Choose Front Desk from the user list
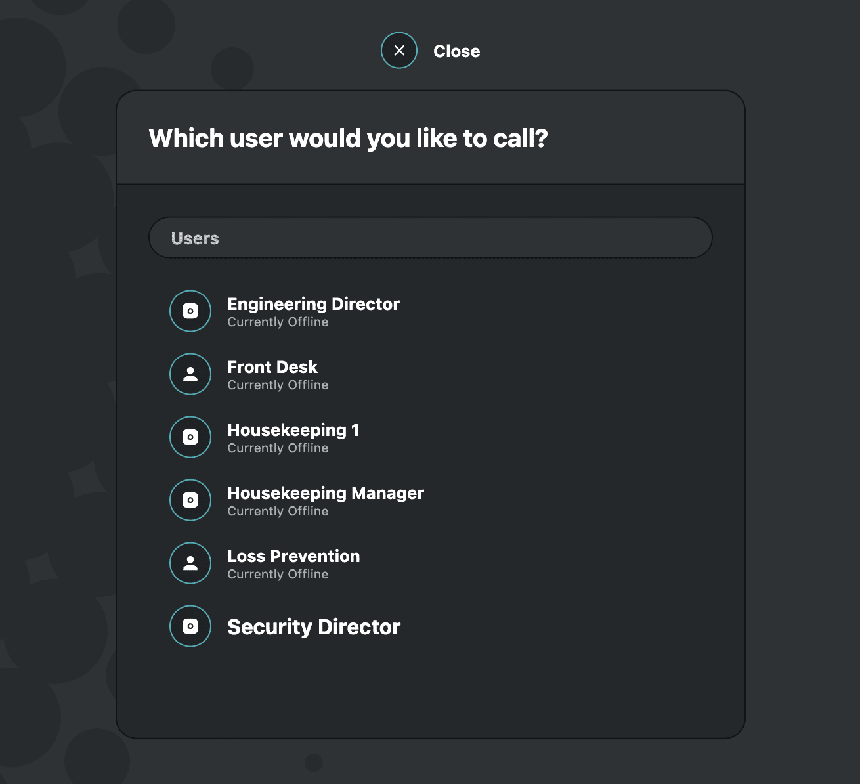 272,367
